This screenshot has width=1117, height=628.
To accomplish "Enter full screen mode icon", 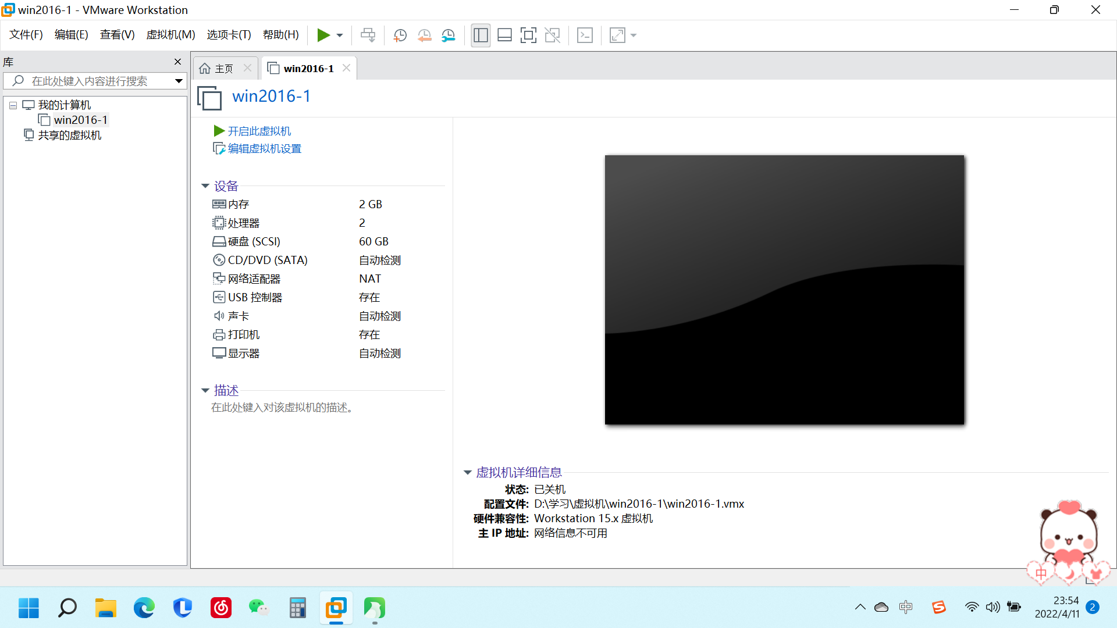I will [528, 35].
